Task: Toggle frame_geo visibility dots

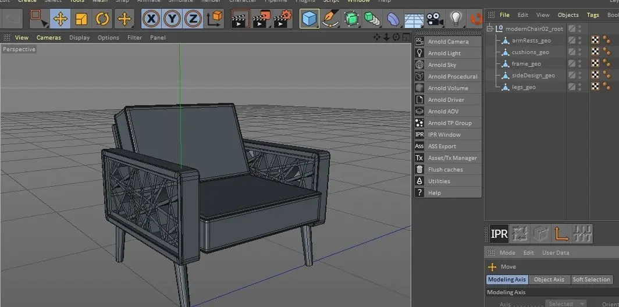Action: (x=579, y=63)
